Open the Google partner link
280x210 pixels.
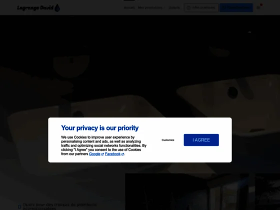point(94,154)
